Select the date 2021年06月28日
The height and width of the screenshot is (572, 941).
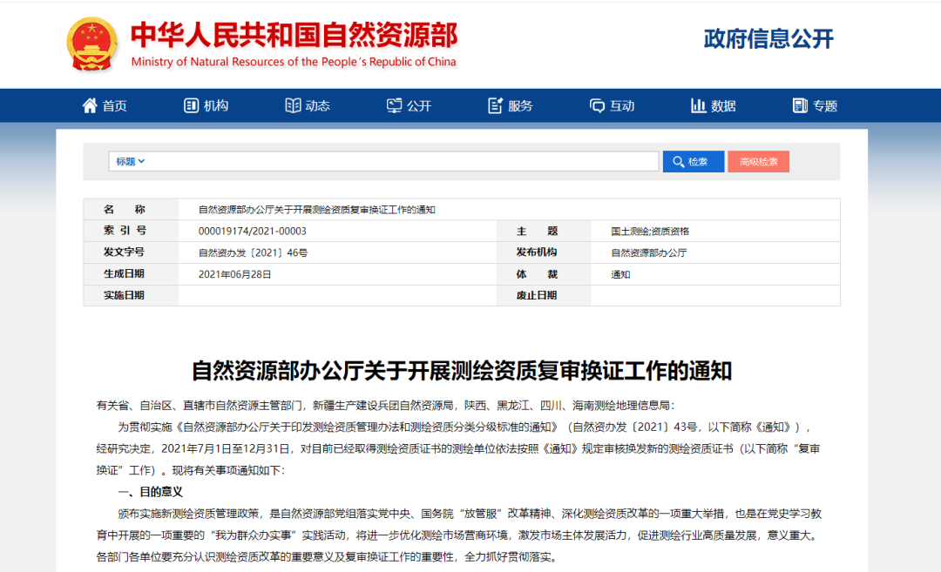(x=234, y=274)
